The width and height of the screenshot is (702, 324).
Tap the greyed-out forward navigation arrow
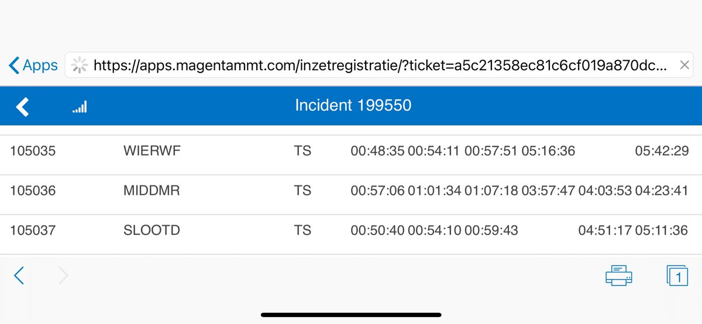click(63, 275)
